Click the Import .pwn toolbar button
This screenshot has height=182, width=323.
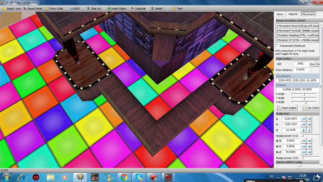pyautogui.click(x=12, y=8)
